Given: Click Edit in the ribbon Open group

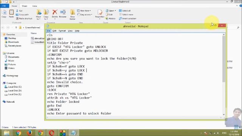Looking at the screenshot, I should pos(109,14).
